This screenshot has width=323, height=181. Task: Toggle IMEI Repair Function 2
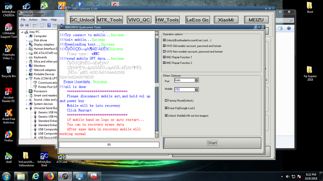point(164,63)
